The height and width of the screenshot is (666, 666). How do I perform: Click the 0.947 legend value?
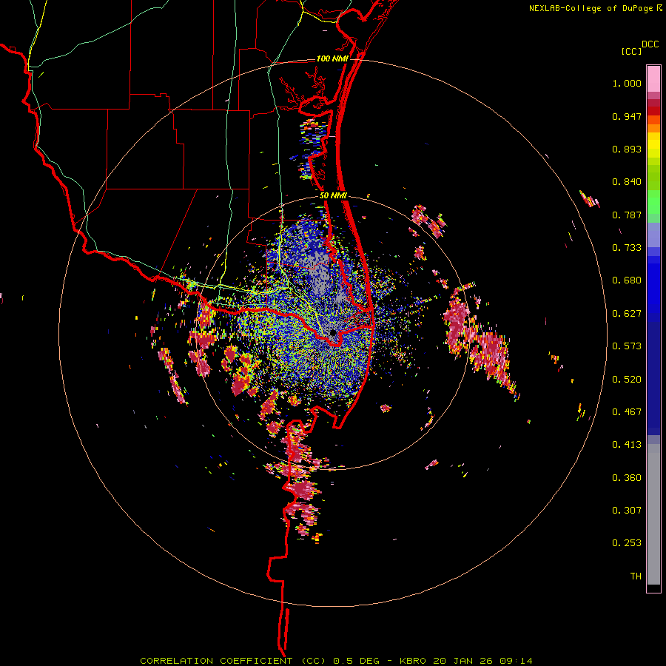pos(627,116)
